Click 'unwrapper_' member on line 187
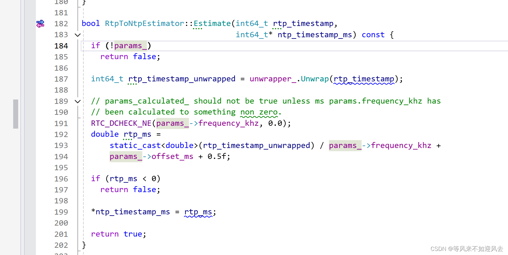Viewport: 508px width, 255px height. [273, 79]
